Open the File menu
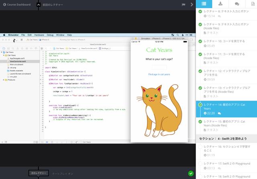Viewport: 257px width, 179px height. point(23,35)
